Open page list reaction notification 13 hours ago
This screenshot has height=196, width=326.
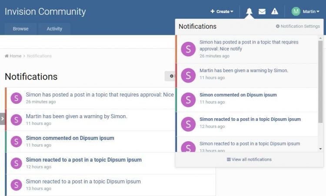[x=110, y=185]
